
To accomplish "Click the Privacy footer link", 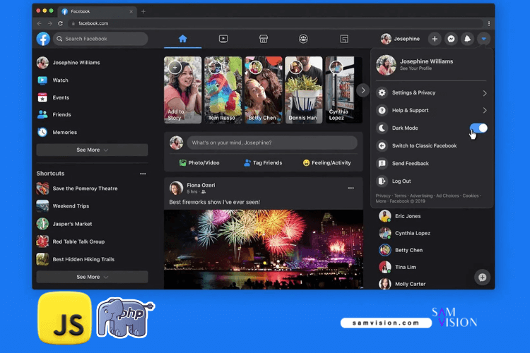I will [382, 196].
